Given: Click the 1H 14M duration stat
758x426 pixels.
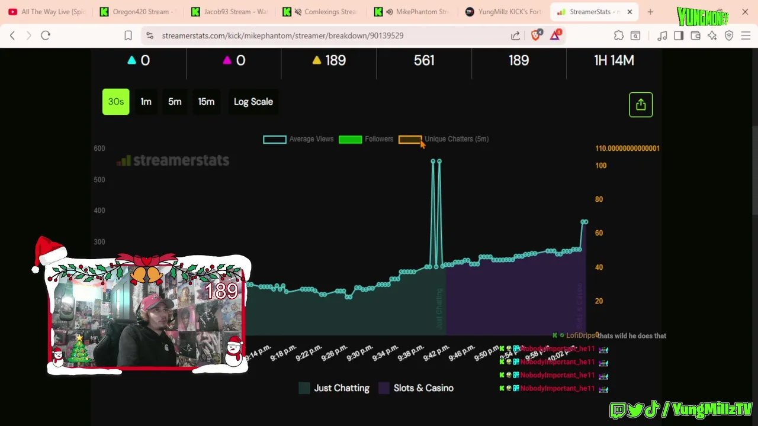Looking at the screenshot, I should [x=614, y=60].
